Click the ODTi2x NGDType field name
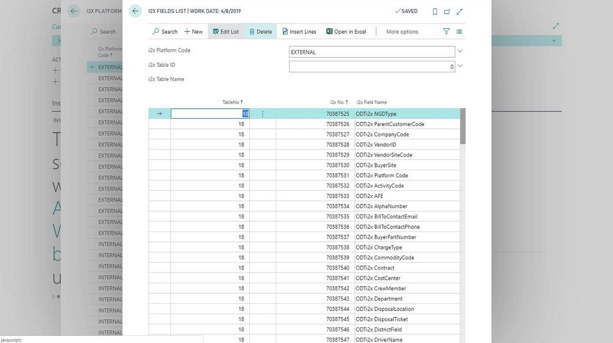613x343 pixels. coord(376,114)
